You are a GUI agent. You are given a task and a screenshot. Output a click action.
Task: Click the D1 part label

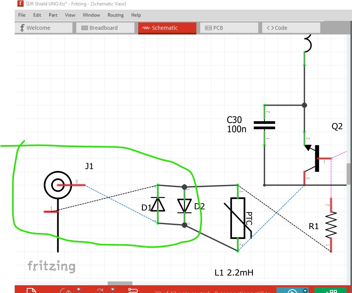(146, 207)
